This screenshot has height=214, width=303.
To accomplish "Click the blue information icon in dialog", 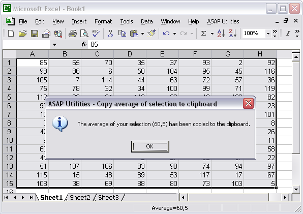I will click(59, 124).
